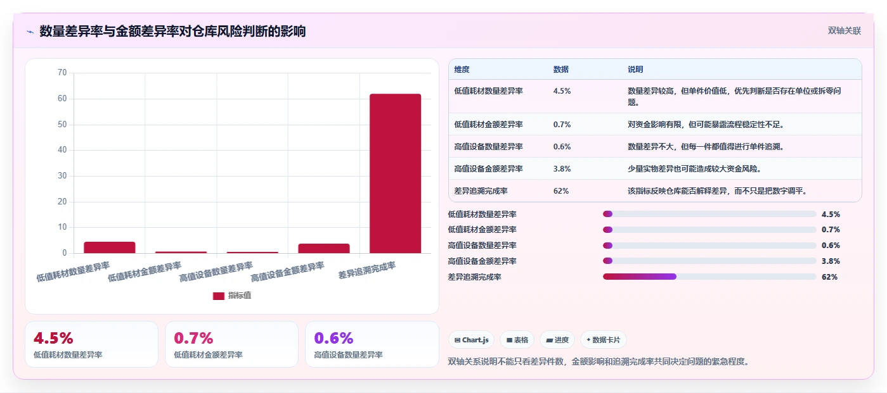Open the 4.5% 低值耗材数量差异率 data card
This screenshot has width=887, height=393.
[x=91, y=344]
